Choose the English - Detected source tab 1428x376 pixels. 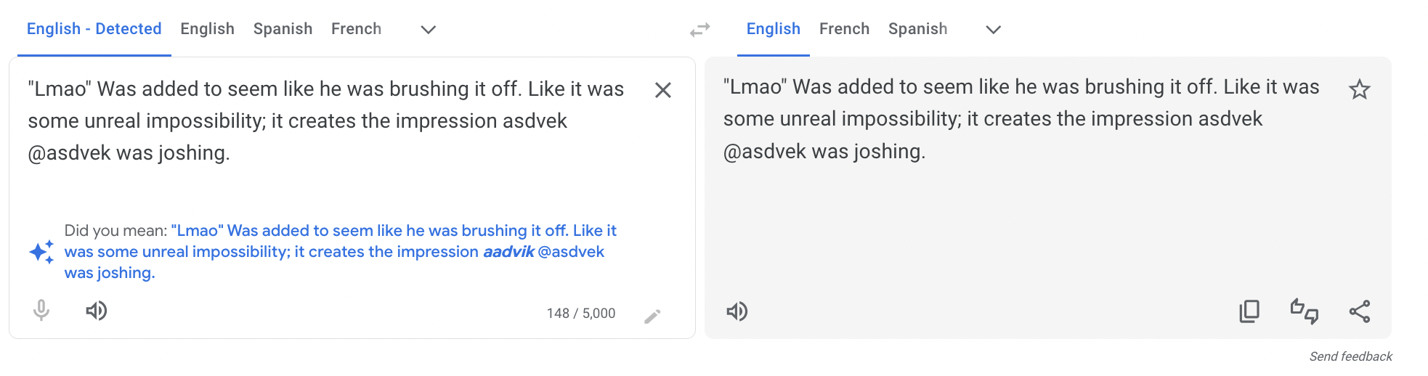(x=94, y=29)
